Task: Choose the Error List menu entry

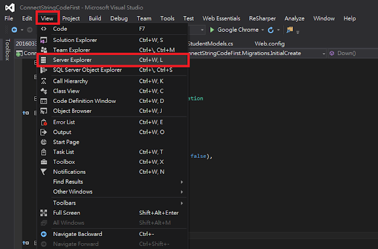Action: click(x=113, y=122)
